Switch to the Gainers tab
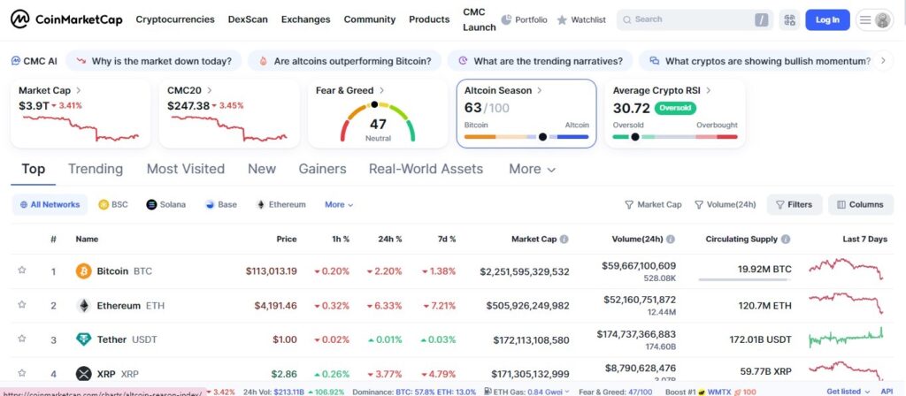The width and height of the screenshot is (906, 396). tap(322, 169)
